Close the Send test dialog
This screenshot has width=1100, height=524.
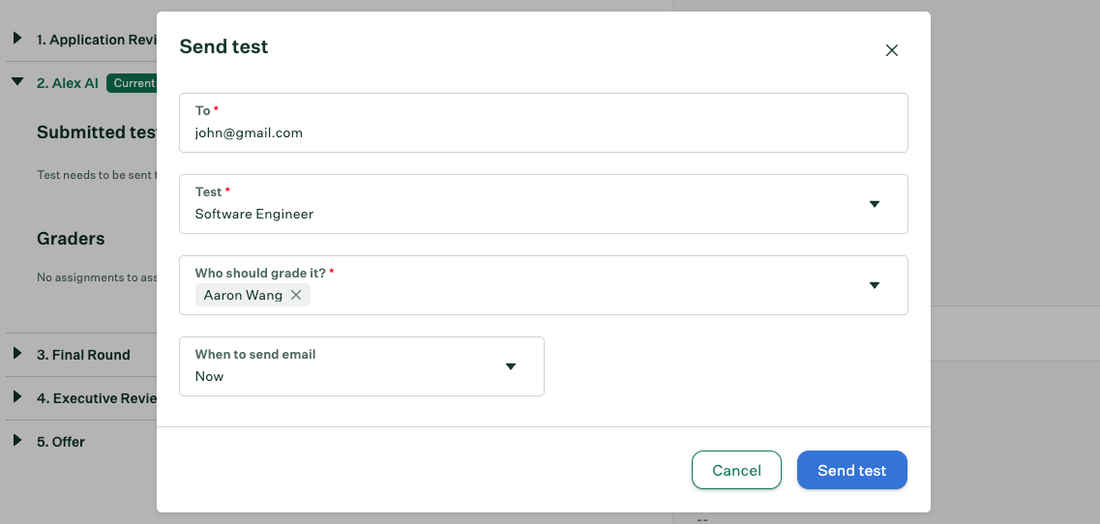pyautogui.click(x=892, y=50)
